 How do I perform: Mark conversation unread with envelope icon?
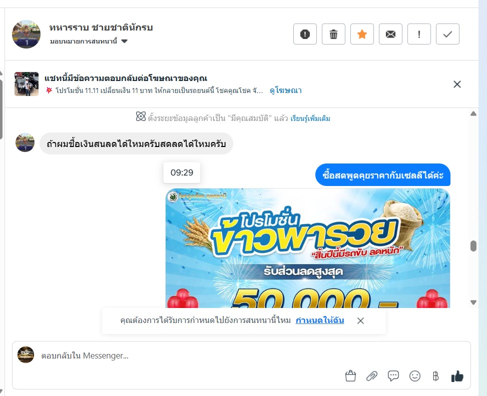[x=391, y=34]
